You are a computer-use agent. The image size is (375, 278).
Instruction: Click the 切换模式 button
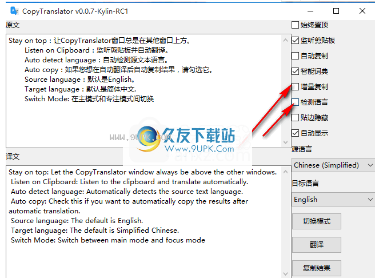pos(317,221)
